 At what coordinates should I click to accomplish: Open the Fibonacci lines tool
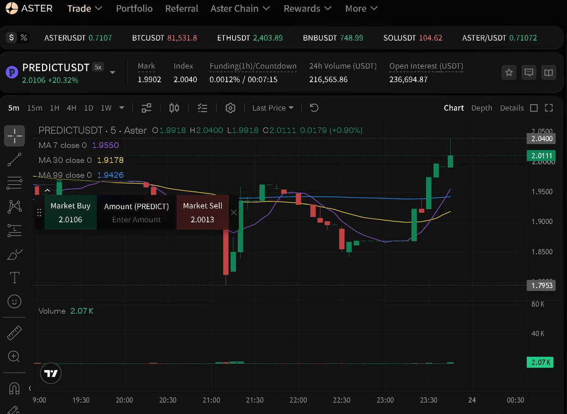pos(15,183)
